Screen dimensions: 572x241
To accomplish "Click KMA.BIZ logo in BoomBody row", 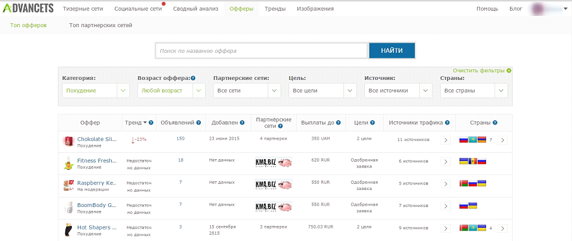I will click(273, 207).
